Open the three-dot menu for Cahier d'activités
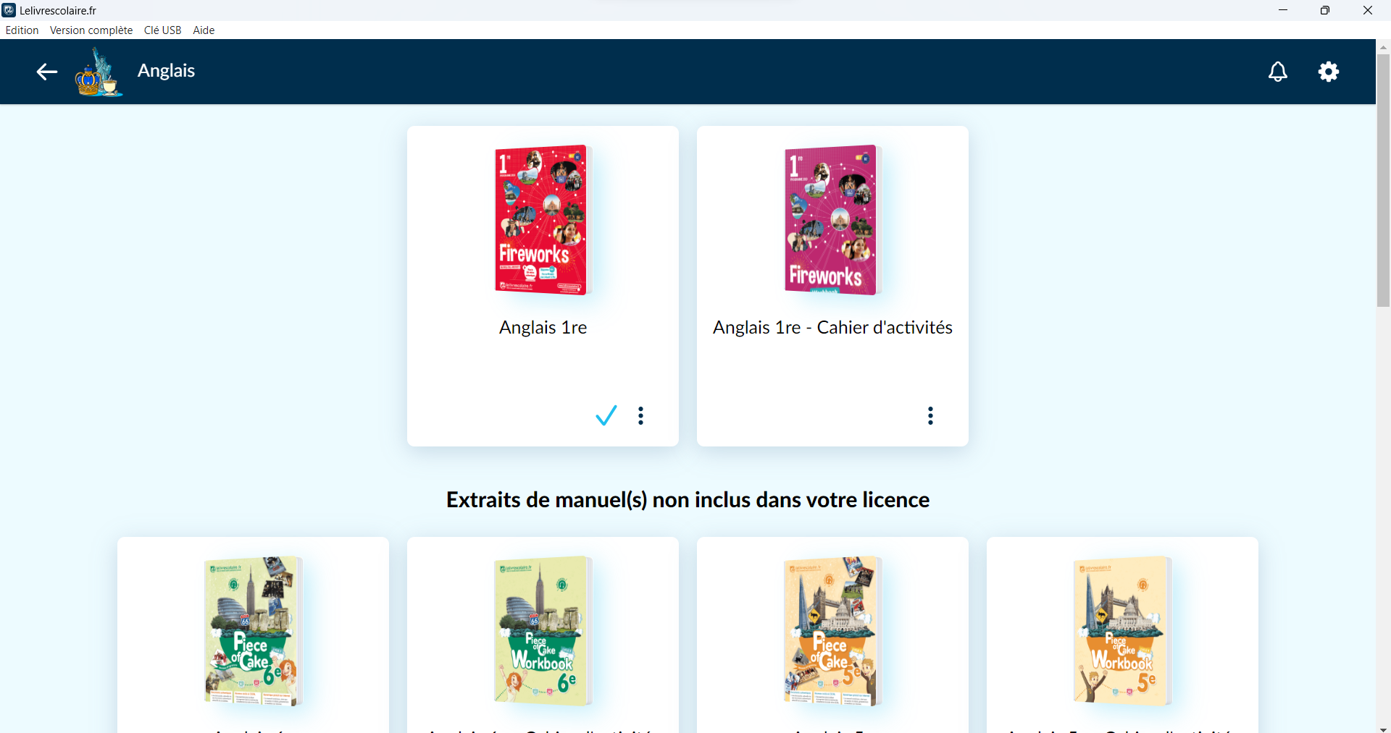The width and height of the screenshot is (1391, 733). [x=930, y=415]
